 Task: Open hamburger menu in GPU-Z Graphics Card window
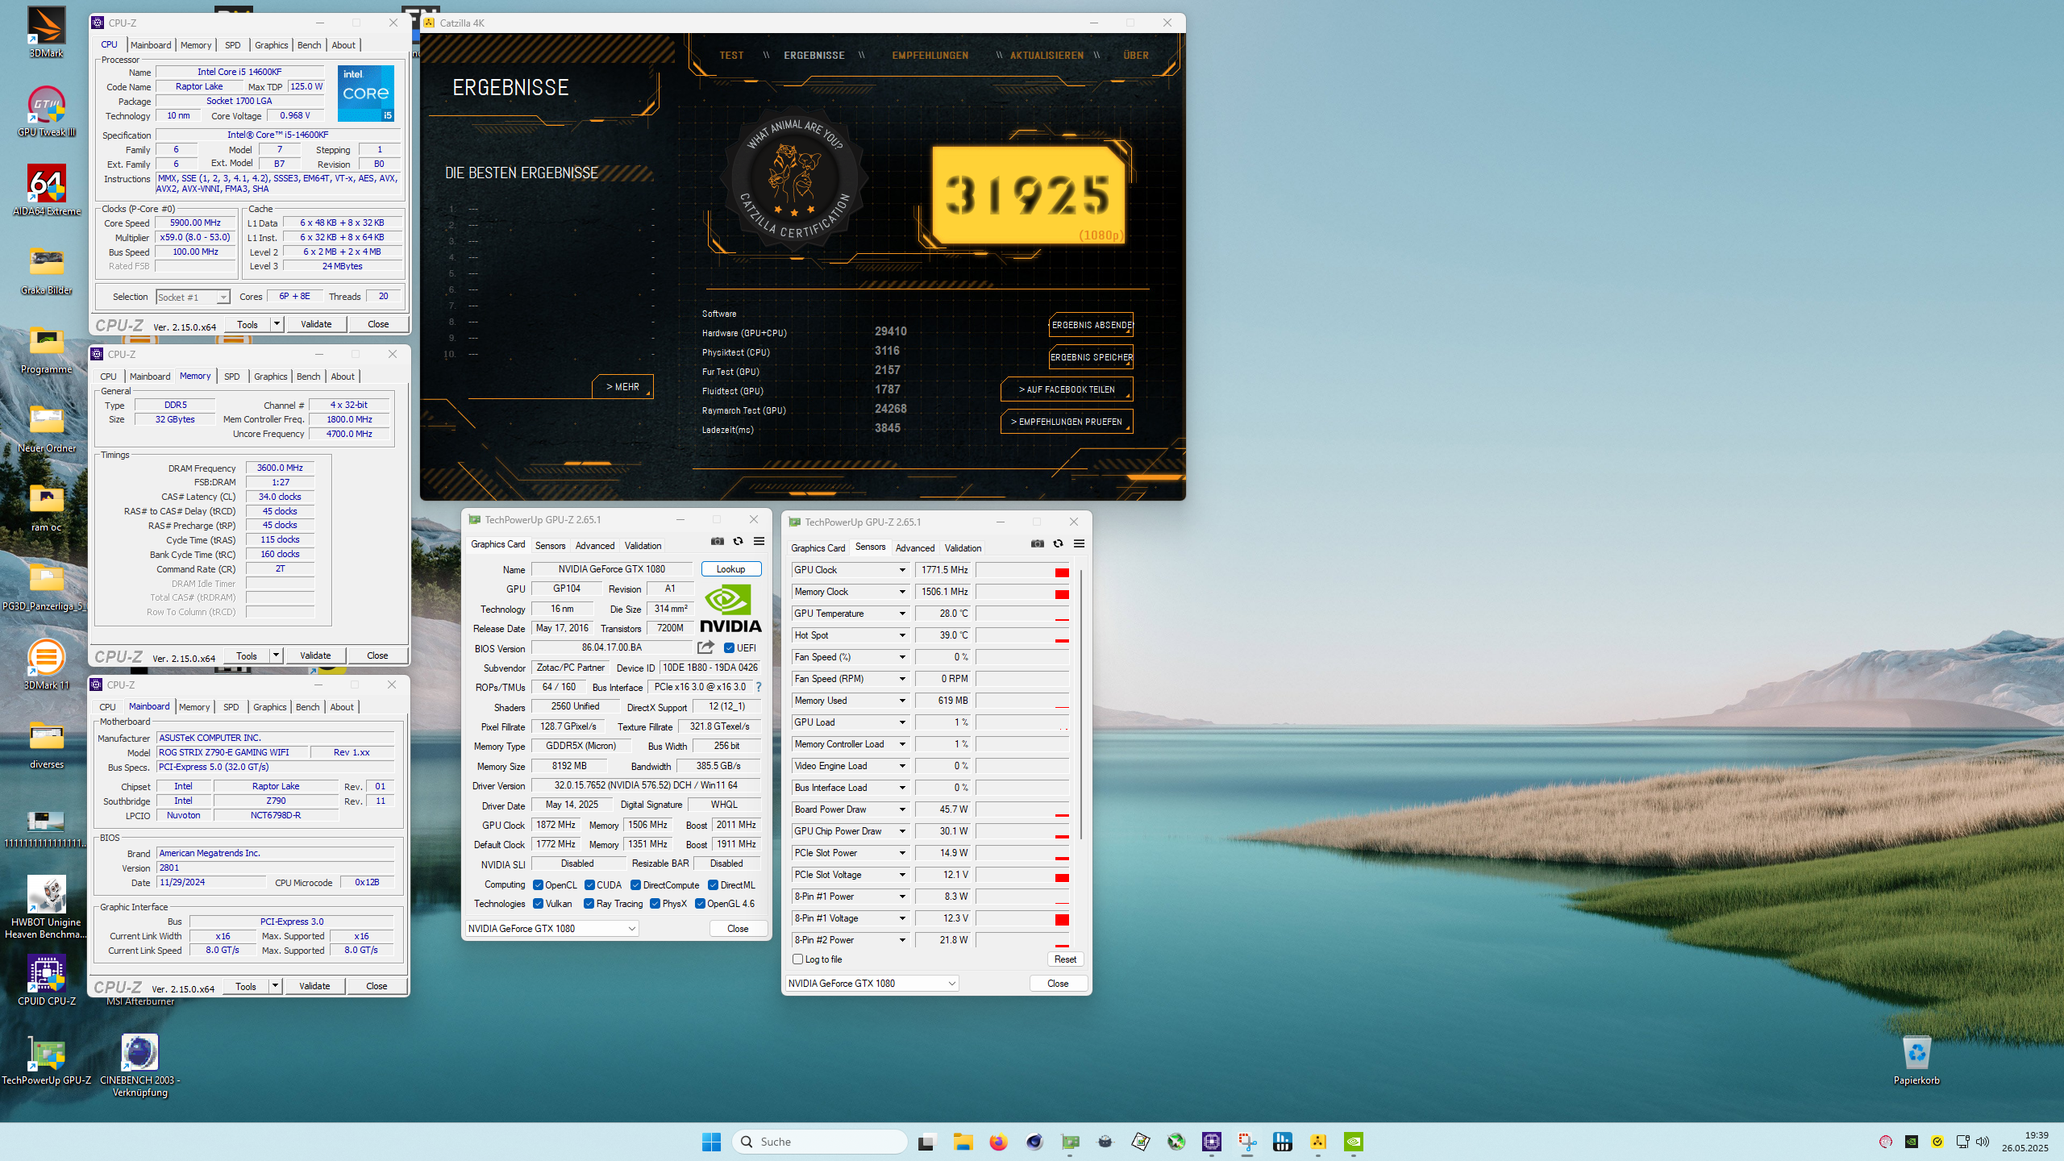tap(759, 541)
